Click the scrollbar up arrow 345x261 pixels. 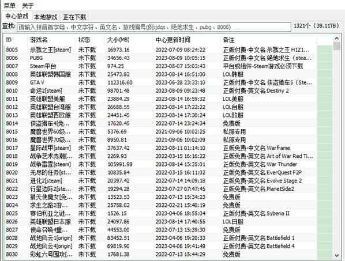coord(337,39)
